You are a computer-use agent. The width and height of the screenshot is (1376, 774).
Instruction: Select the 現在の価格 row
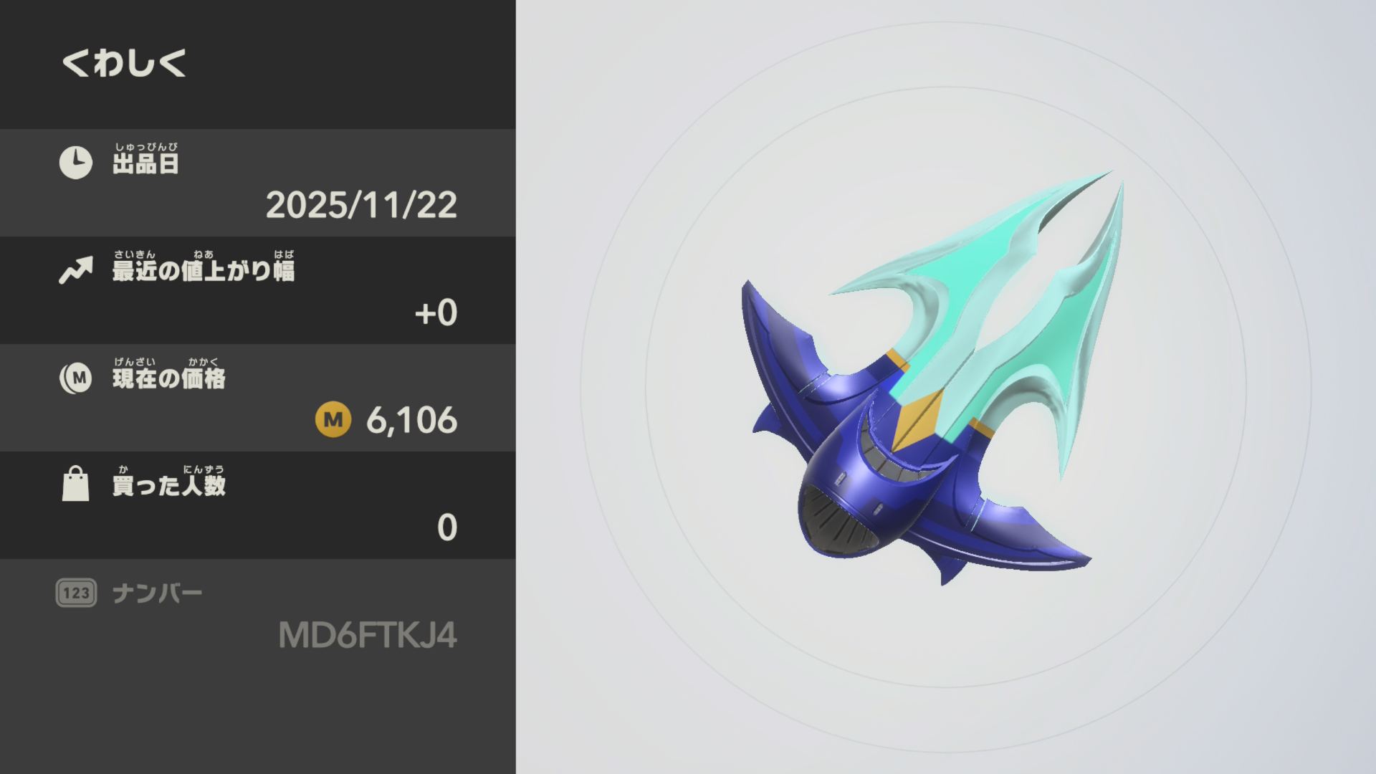pyautogui.click(x=258, y=398)
